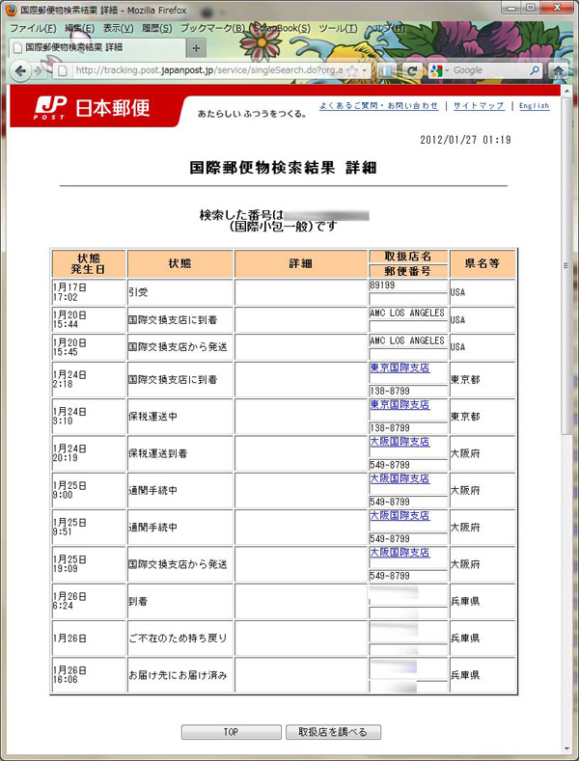
Task: Open the 表示(V) menu
Action: tap(118, 28)
